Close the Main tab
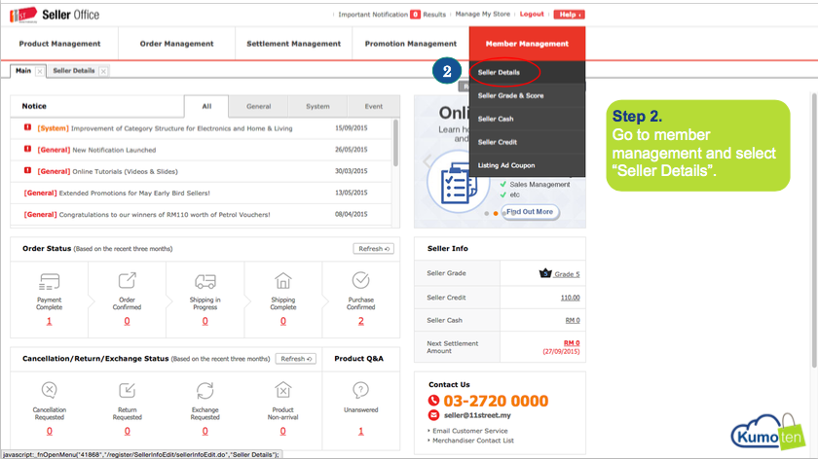The width and height of the screenshot is (818, 459). (40, 71)
